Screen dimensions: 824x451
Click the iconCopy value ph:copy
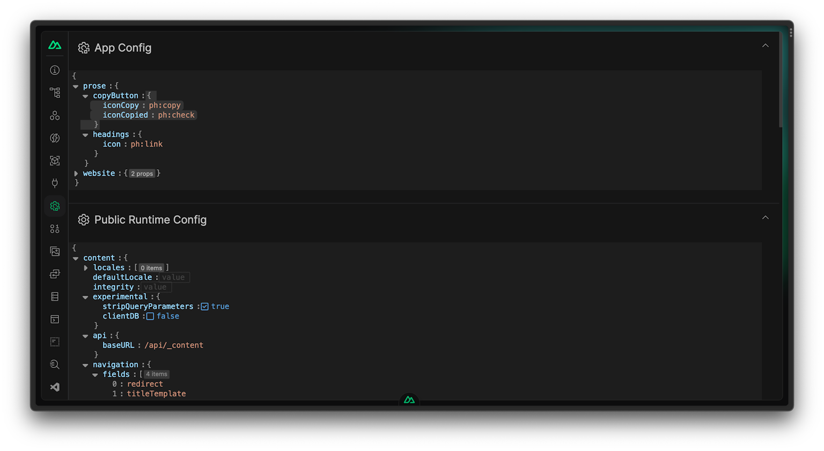(x=165, y=106)
